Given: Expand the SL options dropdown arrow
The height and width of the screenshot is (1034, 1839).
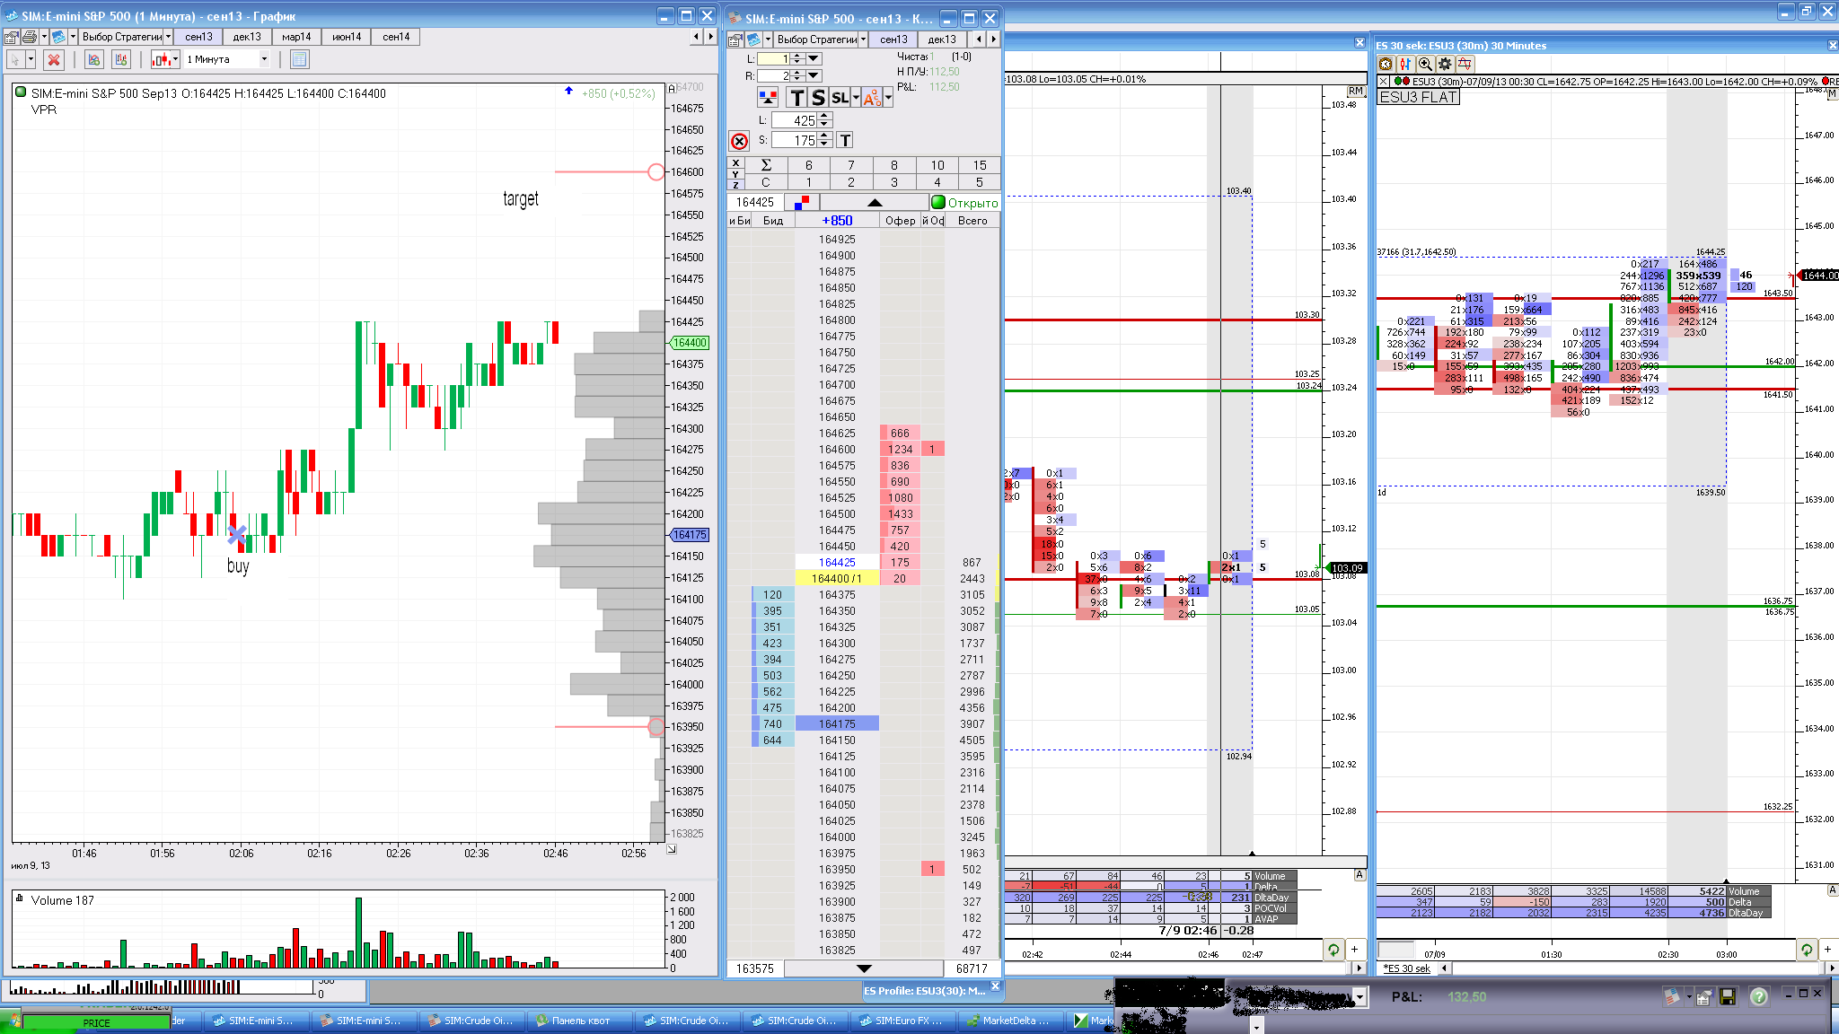Looking at the screenshot, I should 856,97.
